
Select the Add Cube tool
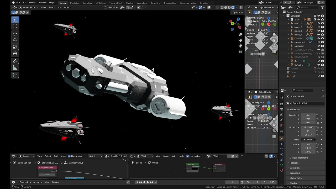[x=15, y=76]
